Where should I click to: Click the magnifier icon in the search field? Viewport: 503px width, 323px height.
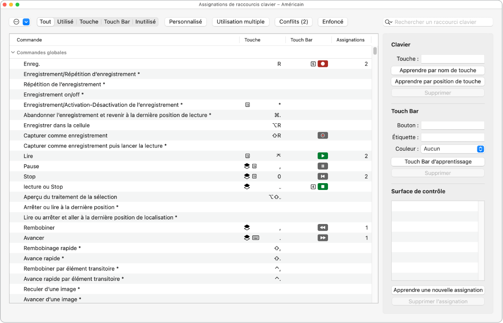point(388,22)
